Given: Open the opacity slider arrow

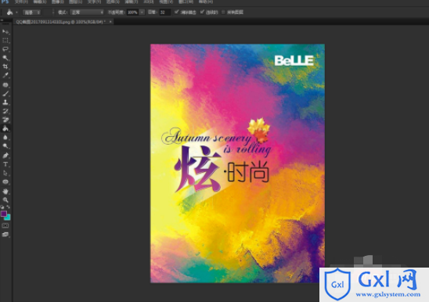Looking at the screenshot, I should tap(142, 13).
